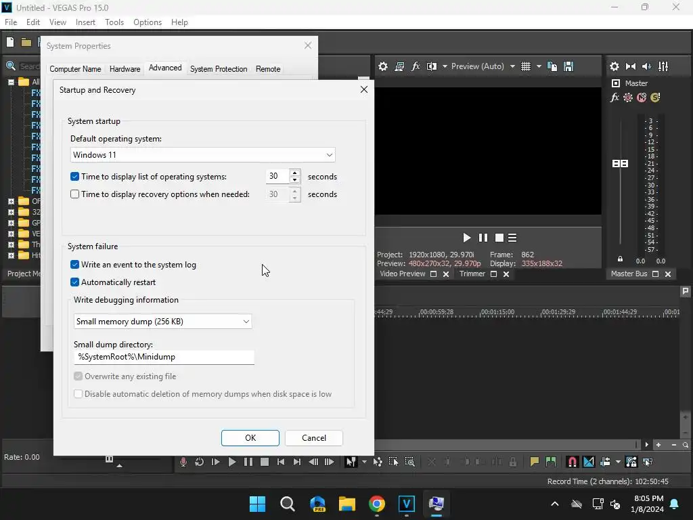Lock the Master fader channels
Screen dimensions: 693x520
(x=620, y=259)
